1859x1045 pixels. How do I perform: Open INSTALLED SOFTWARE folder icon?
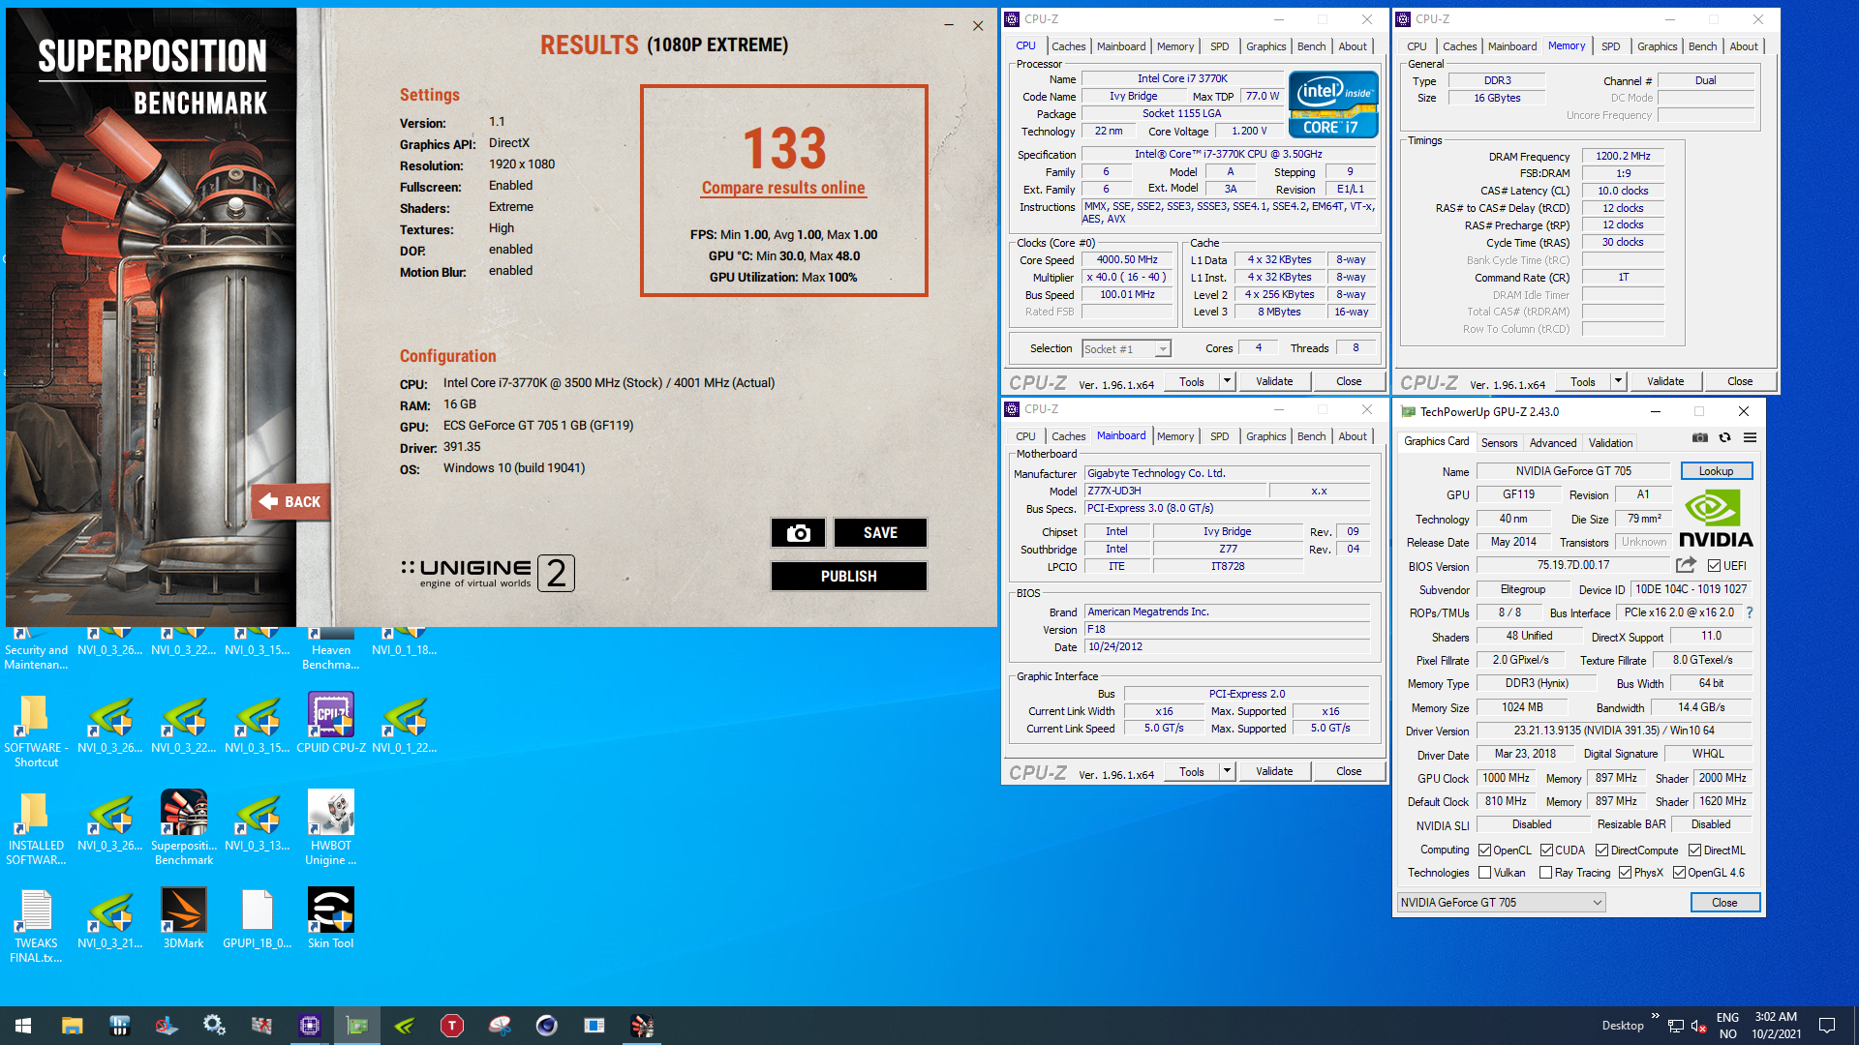[36, 827]
